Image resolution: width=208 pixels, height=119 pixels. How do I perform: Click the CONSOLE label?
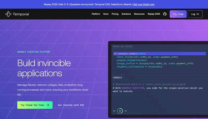[x=118, y=78]
